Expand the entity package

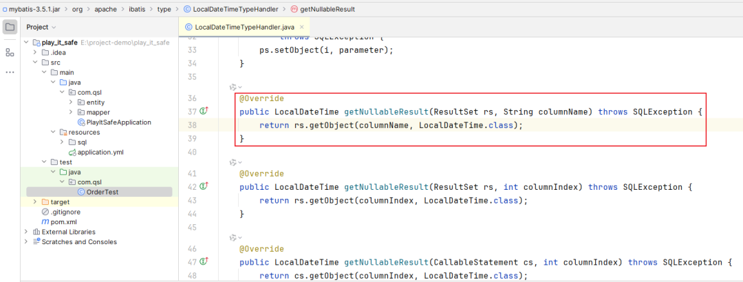point(71,102)
